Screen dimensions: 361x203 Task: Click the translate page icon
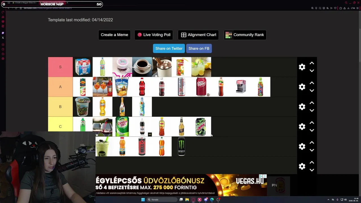pyautogui.click(x=327, y=8)
